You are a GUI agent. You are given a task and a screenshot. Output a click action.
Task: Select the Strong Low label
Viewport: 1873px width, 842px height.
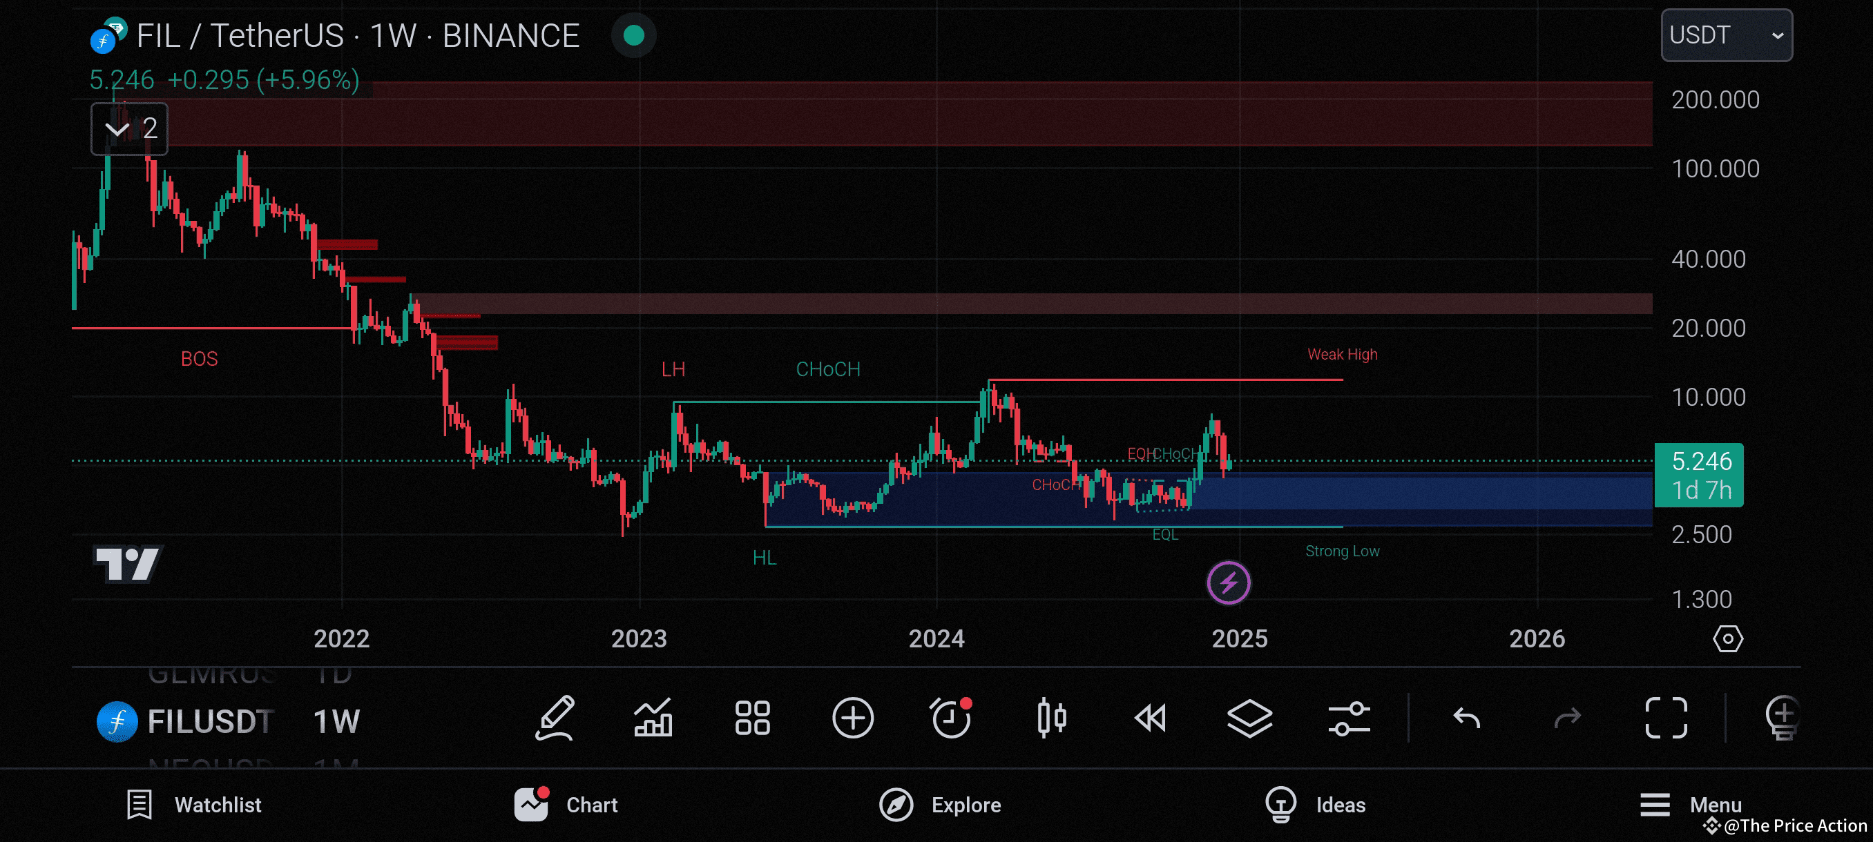click(1342, 551)
